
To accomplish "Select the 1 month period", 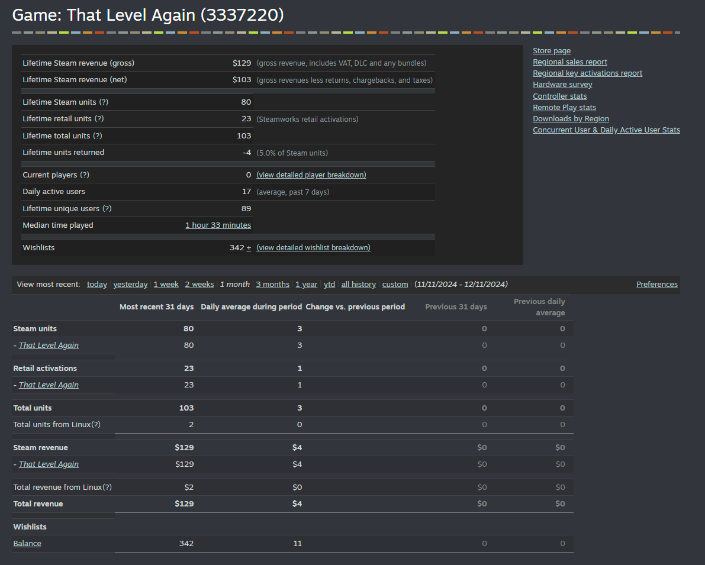I will pyautogui.click(x=234, y=285).
